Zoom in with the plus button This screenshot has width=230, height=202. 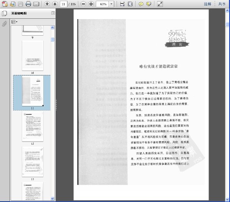[91, 4]
